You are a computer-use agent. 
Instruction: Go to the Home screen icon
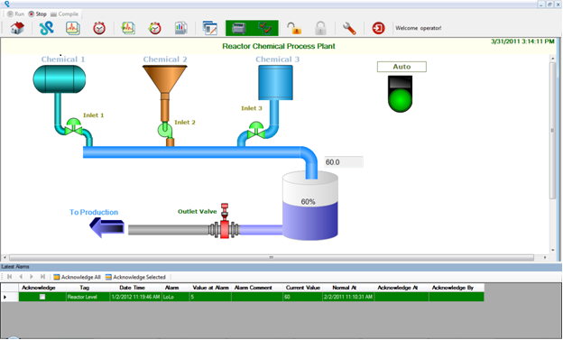17,28
